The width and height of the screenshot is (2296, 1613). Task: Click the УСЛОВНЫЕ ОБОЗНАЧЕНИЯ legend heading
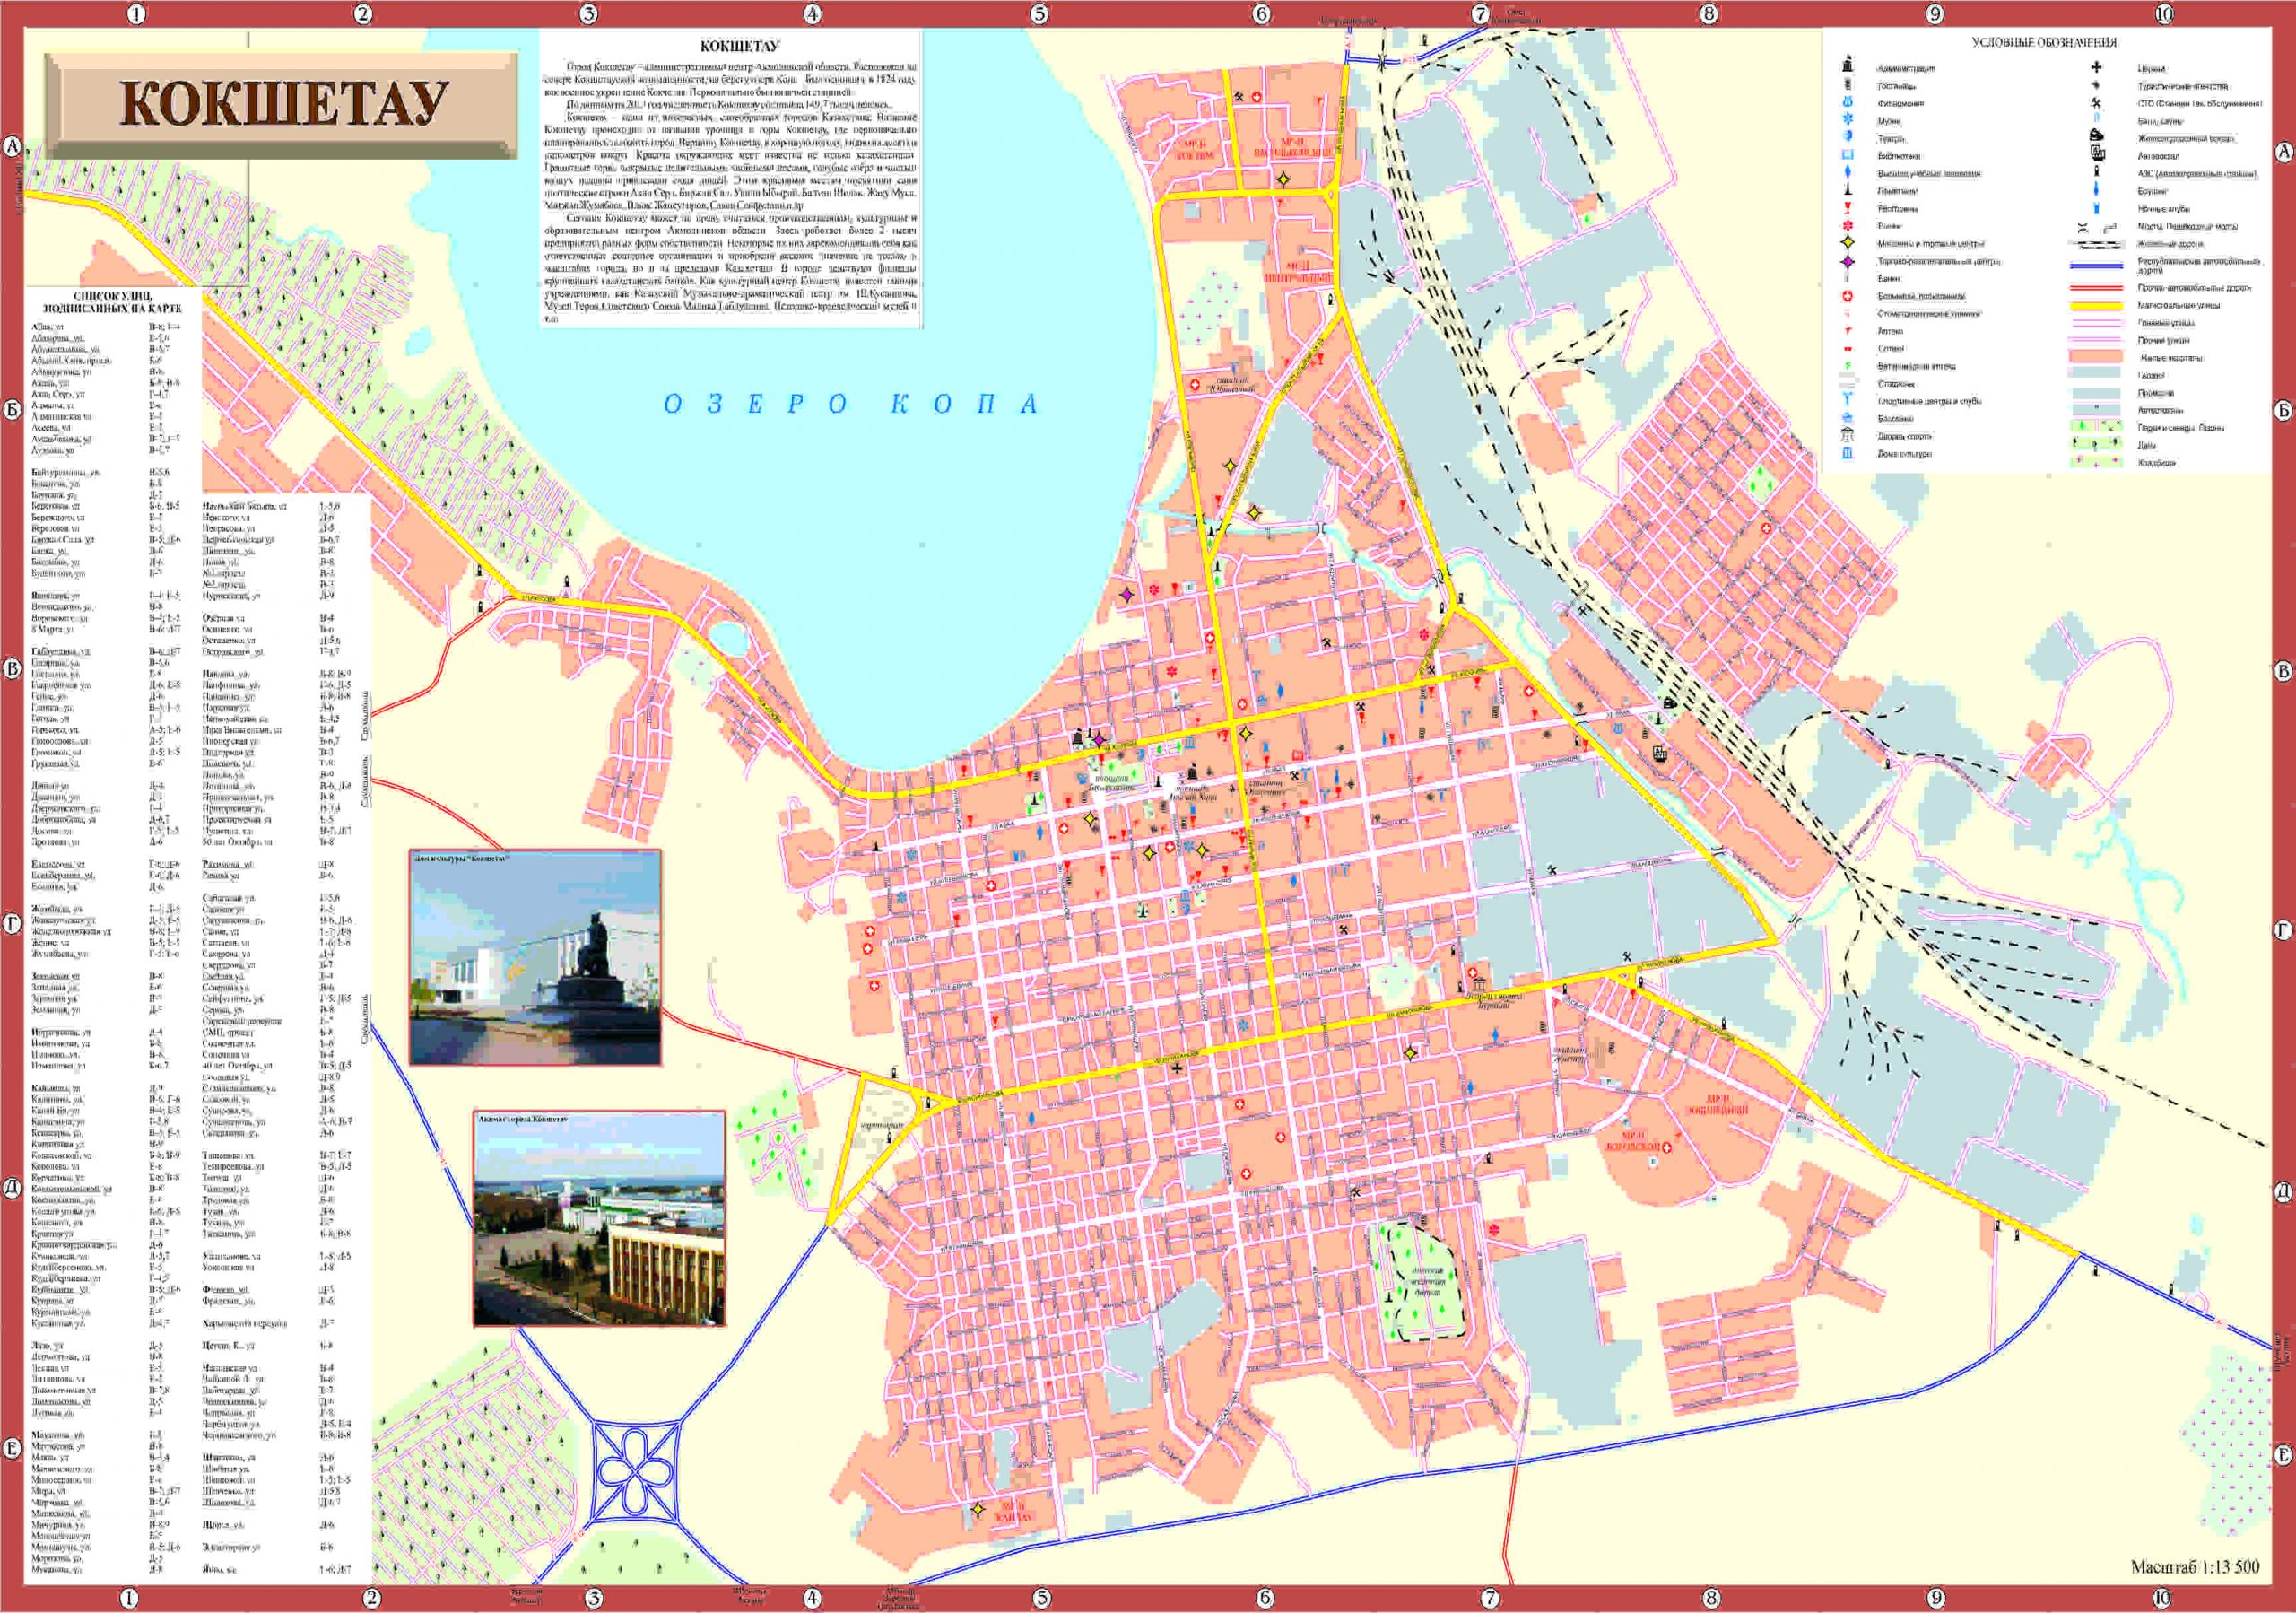2044,43
